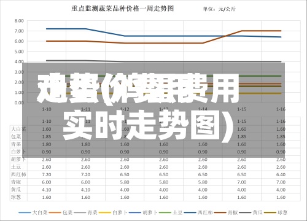307x221 pixels.
Task: Select the 土豆 legend entry
Action: (x=171, y=212)
